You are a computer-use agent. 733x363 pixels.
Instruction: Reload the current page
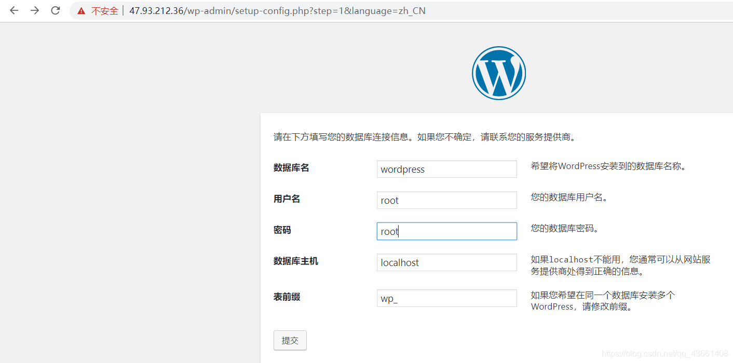[x=56, y=10]
